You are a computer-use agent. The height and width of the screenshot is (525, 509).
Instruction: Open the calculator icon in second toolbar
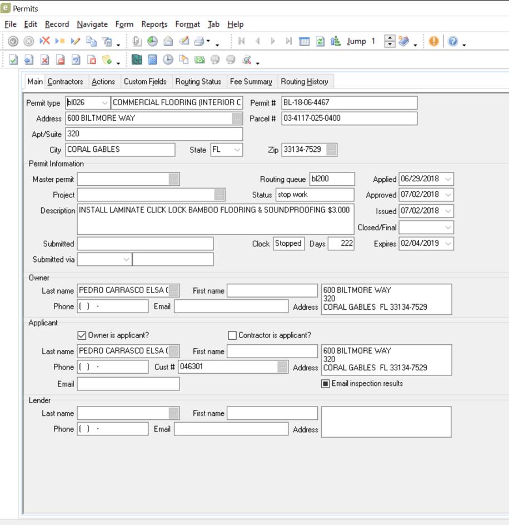pyautogui.click(x=152, y=60)
